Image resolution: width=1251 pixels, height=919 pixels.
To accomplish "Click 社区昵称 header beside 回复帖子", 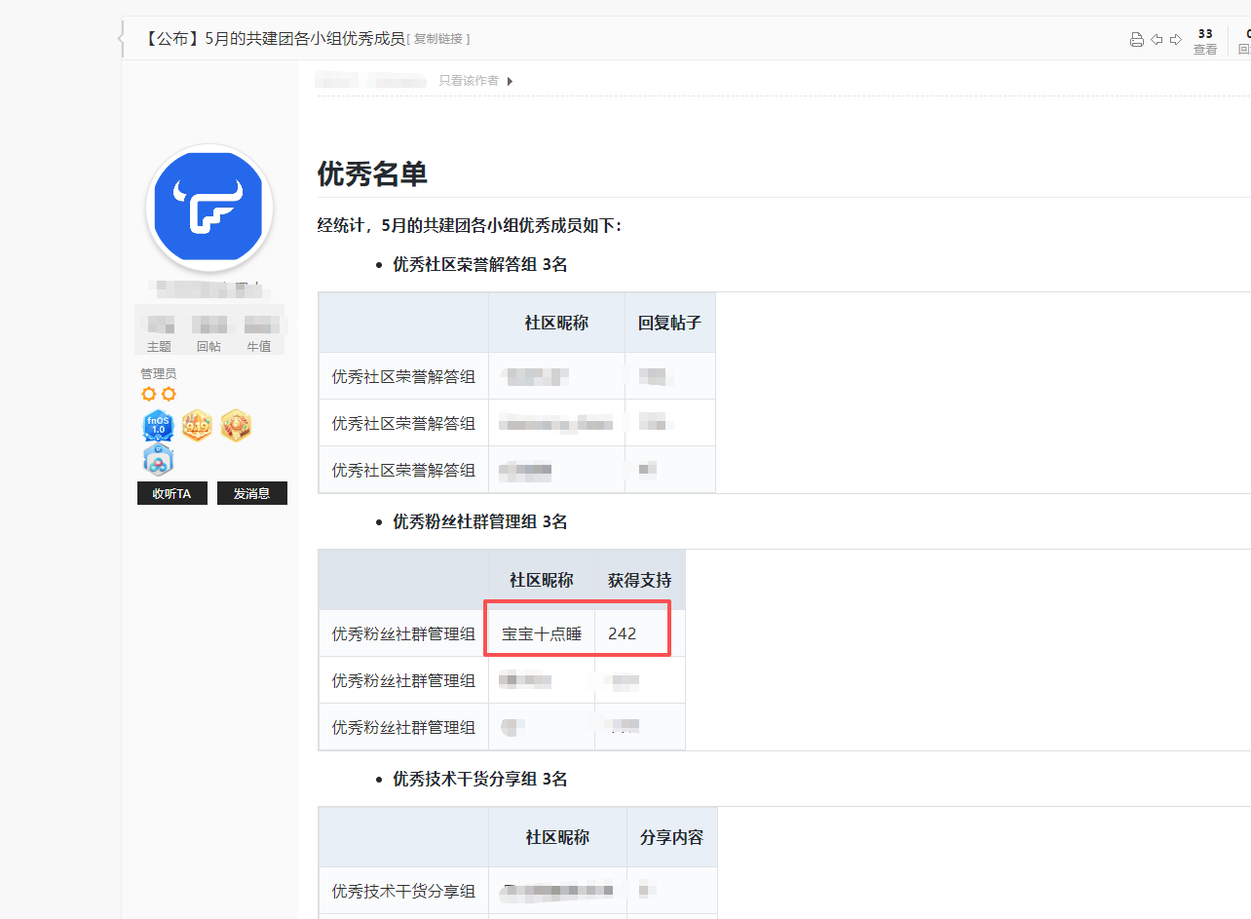I will (x=557, y=323).
